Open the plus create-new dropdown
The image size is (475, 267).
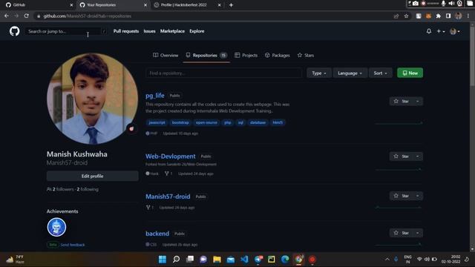click(x=440, y=31)
